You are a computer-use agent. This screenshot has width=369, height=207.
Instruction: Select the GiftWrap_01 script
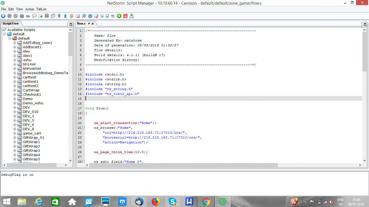click(x=34, y=138)
